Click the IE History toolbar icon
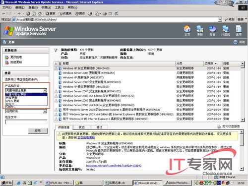This screenshot has height=186, width=248. point(90,13)
